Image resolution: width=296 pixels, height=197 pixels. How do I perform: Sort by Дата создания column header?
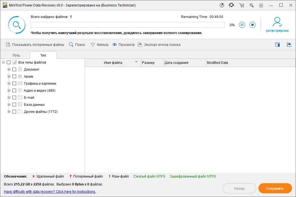pos(185,63)
